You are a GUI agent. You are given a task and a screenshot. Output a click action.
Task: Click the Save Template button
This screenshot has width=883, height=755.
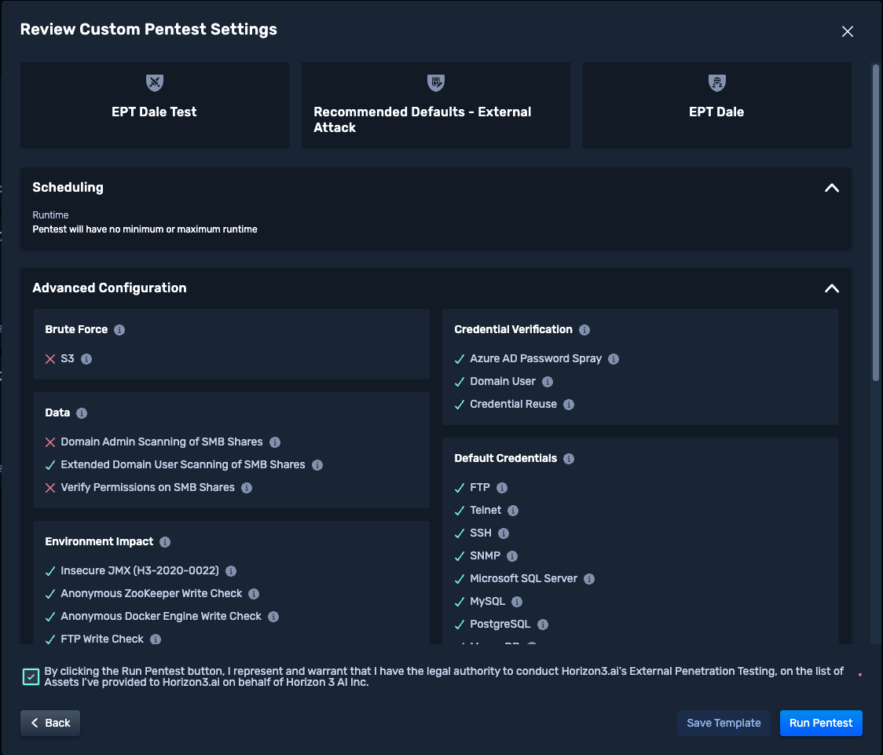(724, 723)
